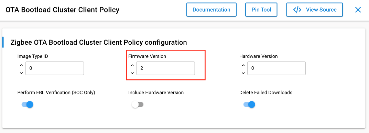Screen dimensions: 369x133
Task: Disable Perform EBL Verification switch
Action: coord(27,104)
